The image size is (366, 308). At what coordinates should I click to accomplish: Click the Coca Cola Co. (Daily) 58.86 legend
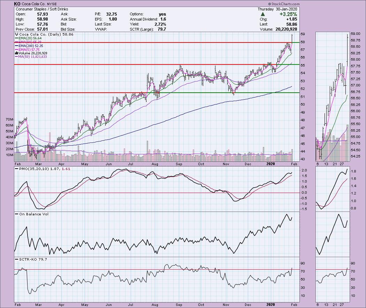[x=46, y=34]
